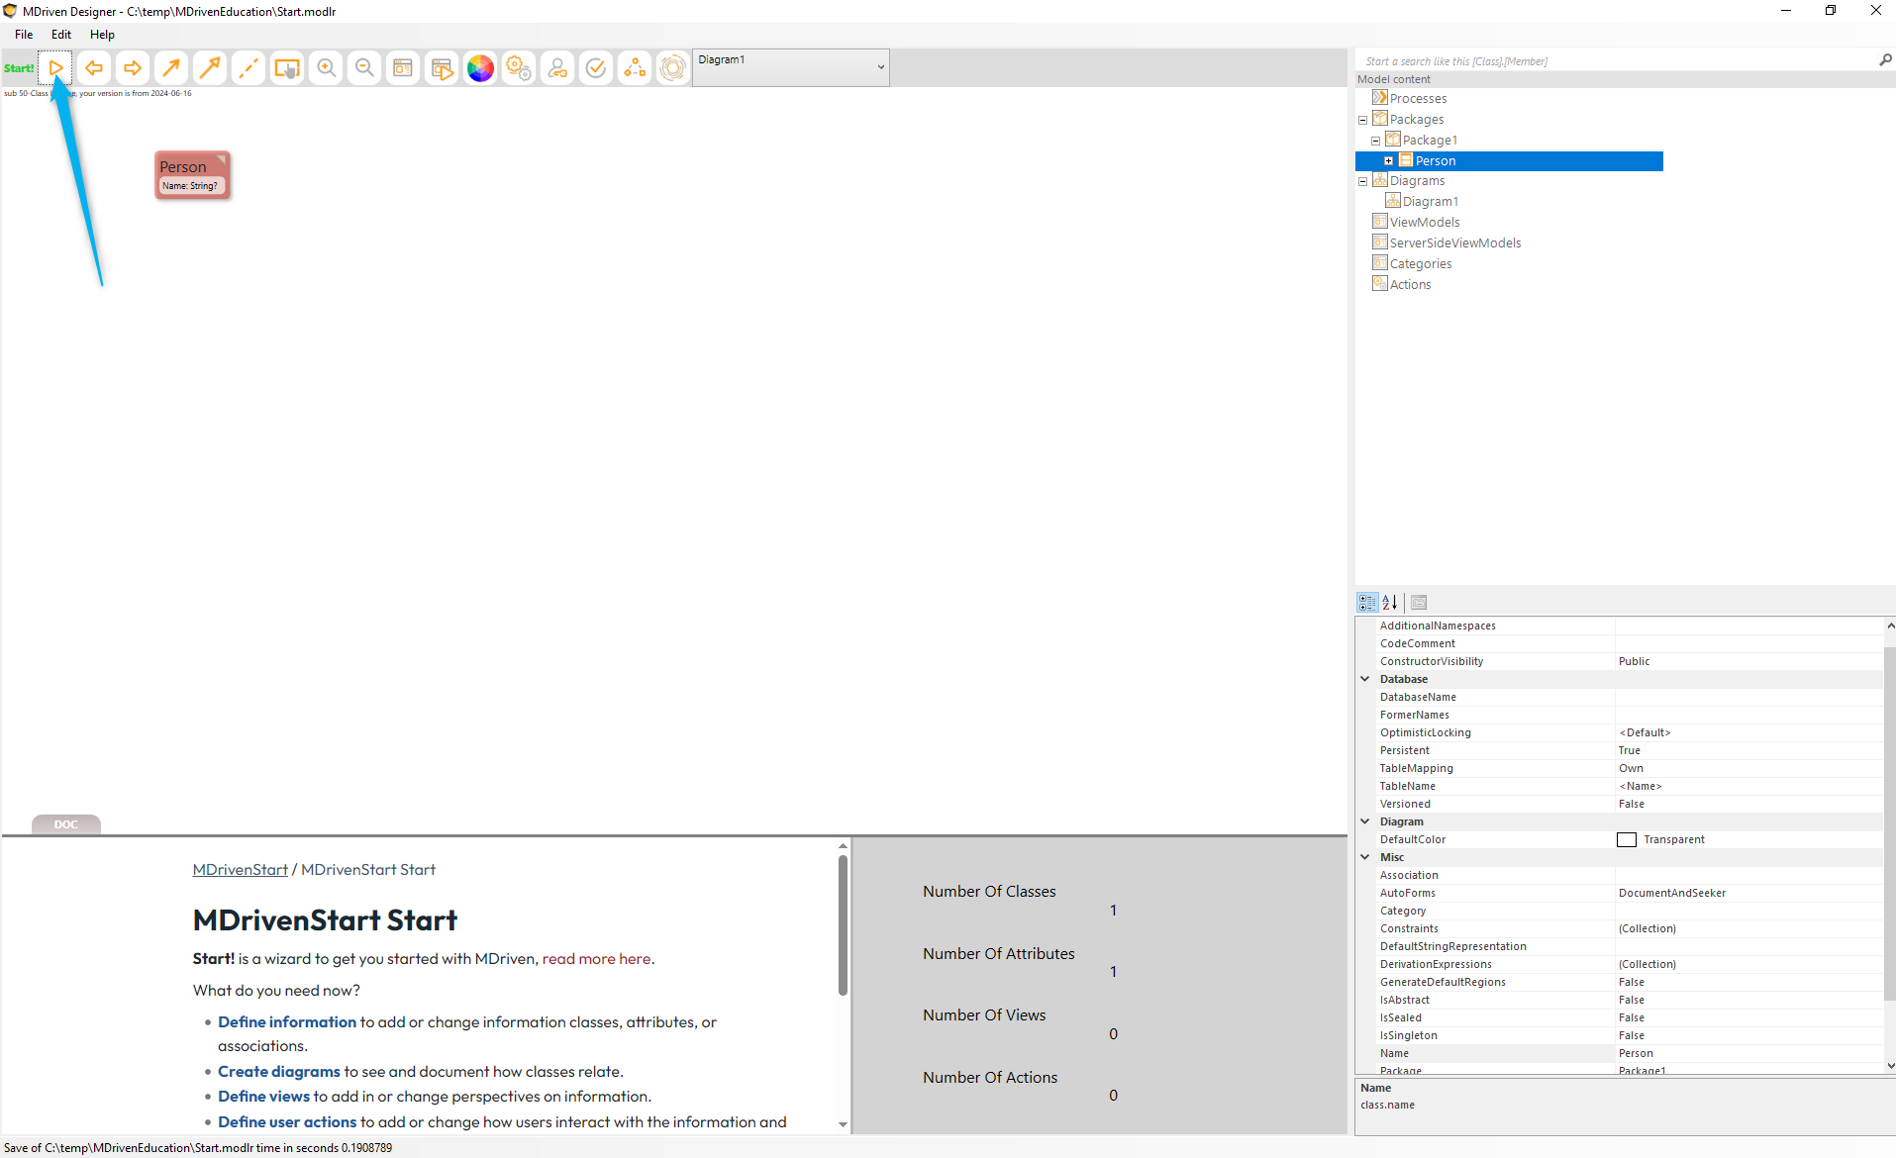Open the color wheel tool

[480, 68]
